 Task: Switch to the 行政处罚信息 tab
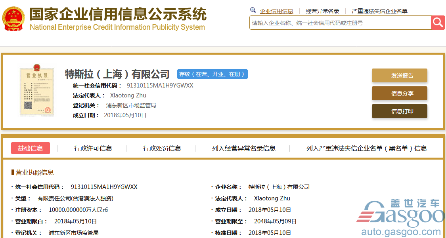pyautogui.click(x=162, y=148)
